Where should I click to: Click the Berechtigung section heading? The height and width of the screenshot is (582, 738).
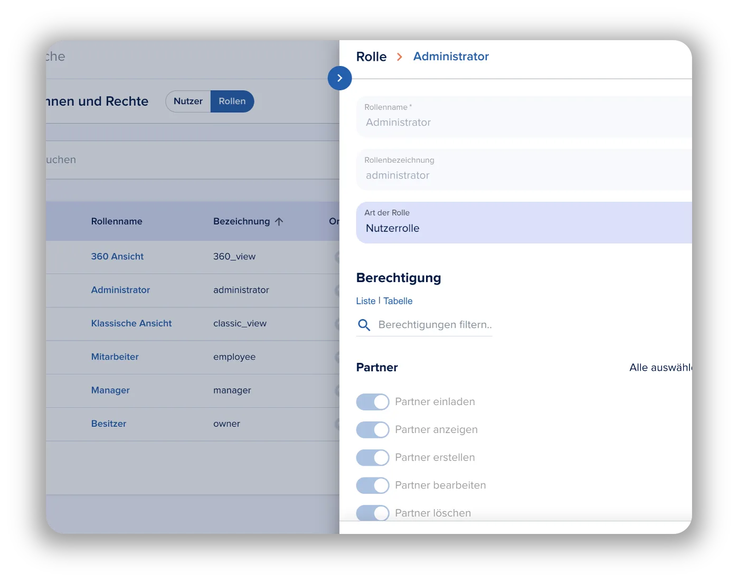tap(399, 278)
